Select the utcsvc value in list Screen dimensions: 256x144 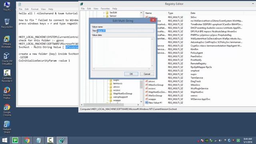(x=152, y=81)
